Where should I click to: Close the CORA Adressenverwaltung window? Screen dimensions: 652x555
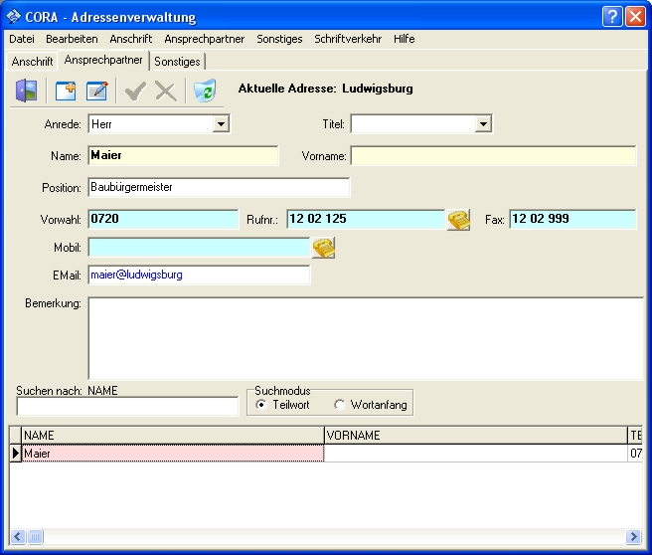coord(635,17)
